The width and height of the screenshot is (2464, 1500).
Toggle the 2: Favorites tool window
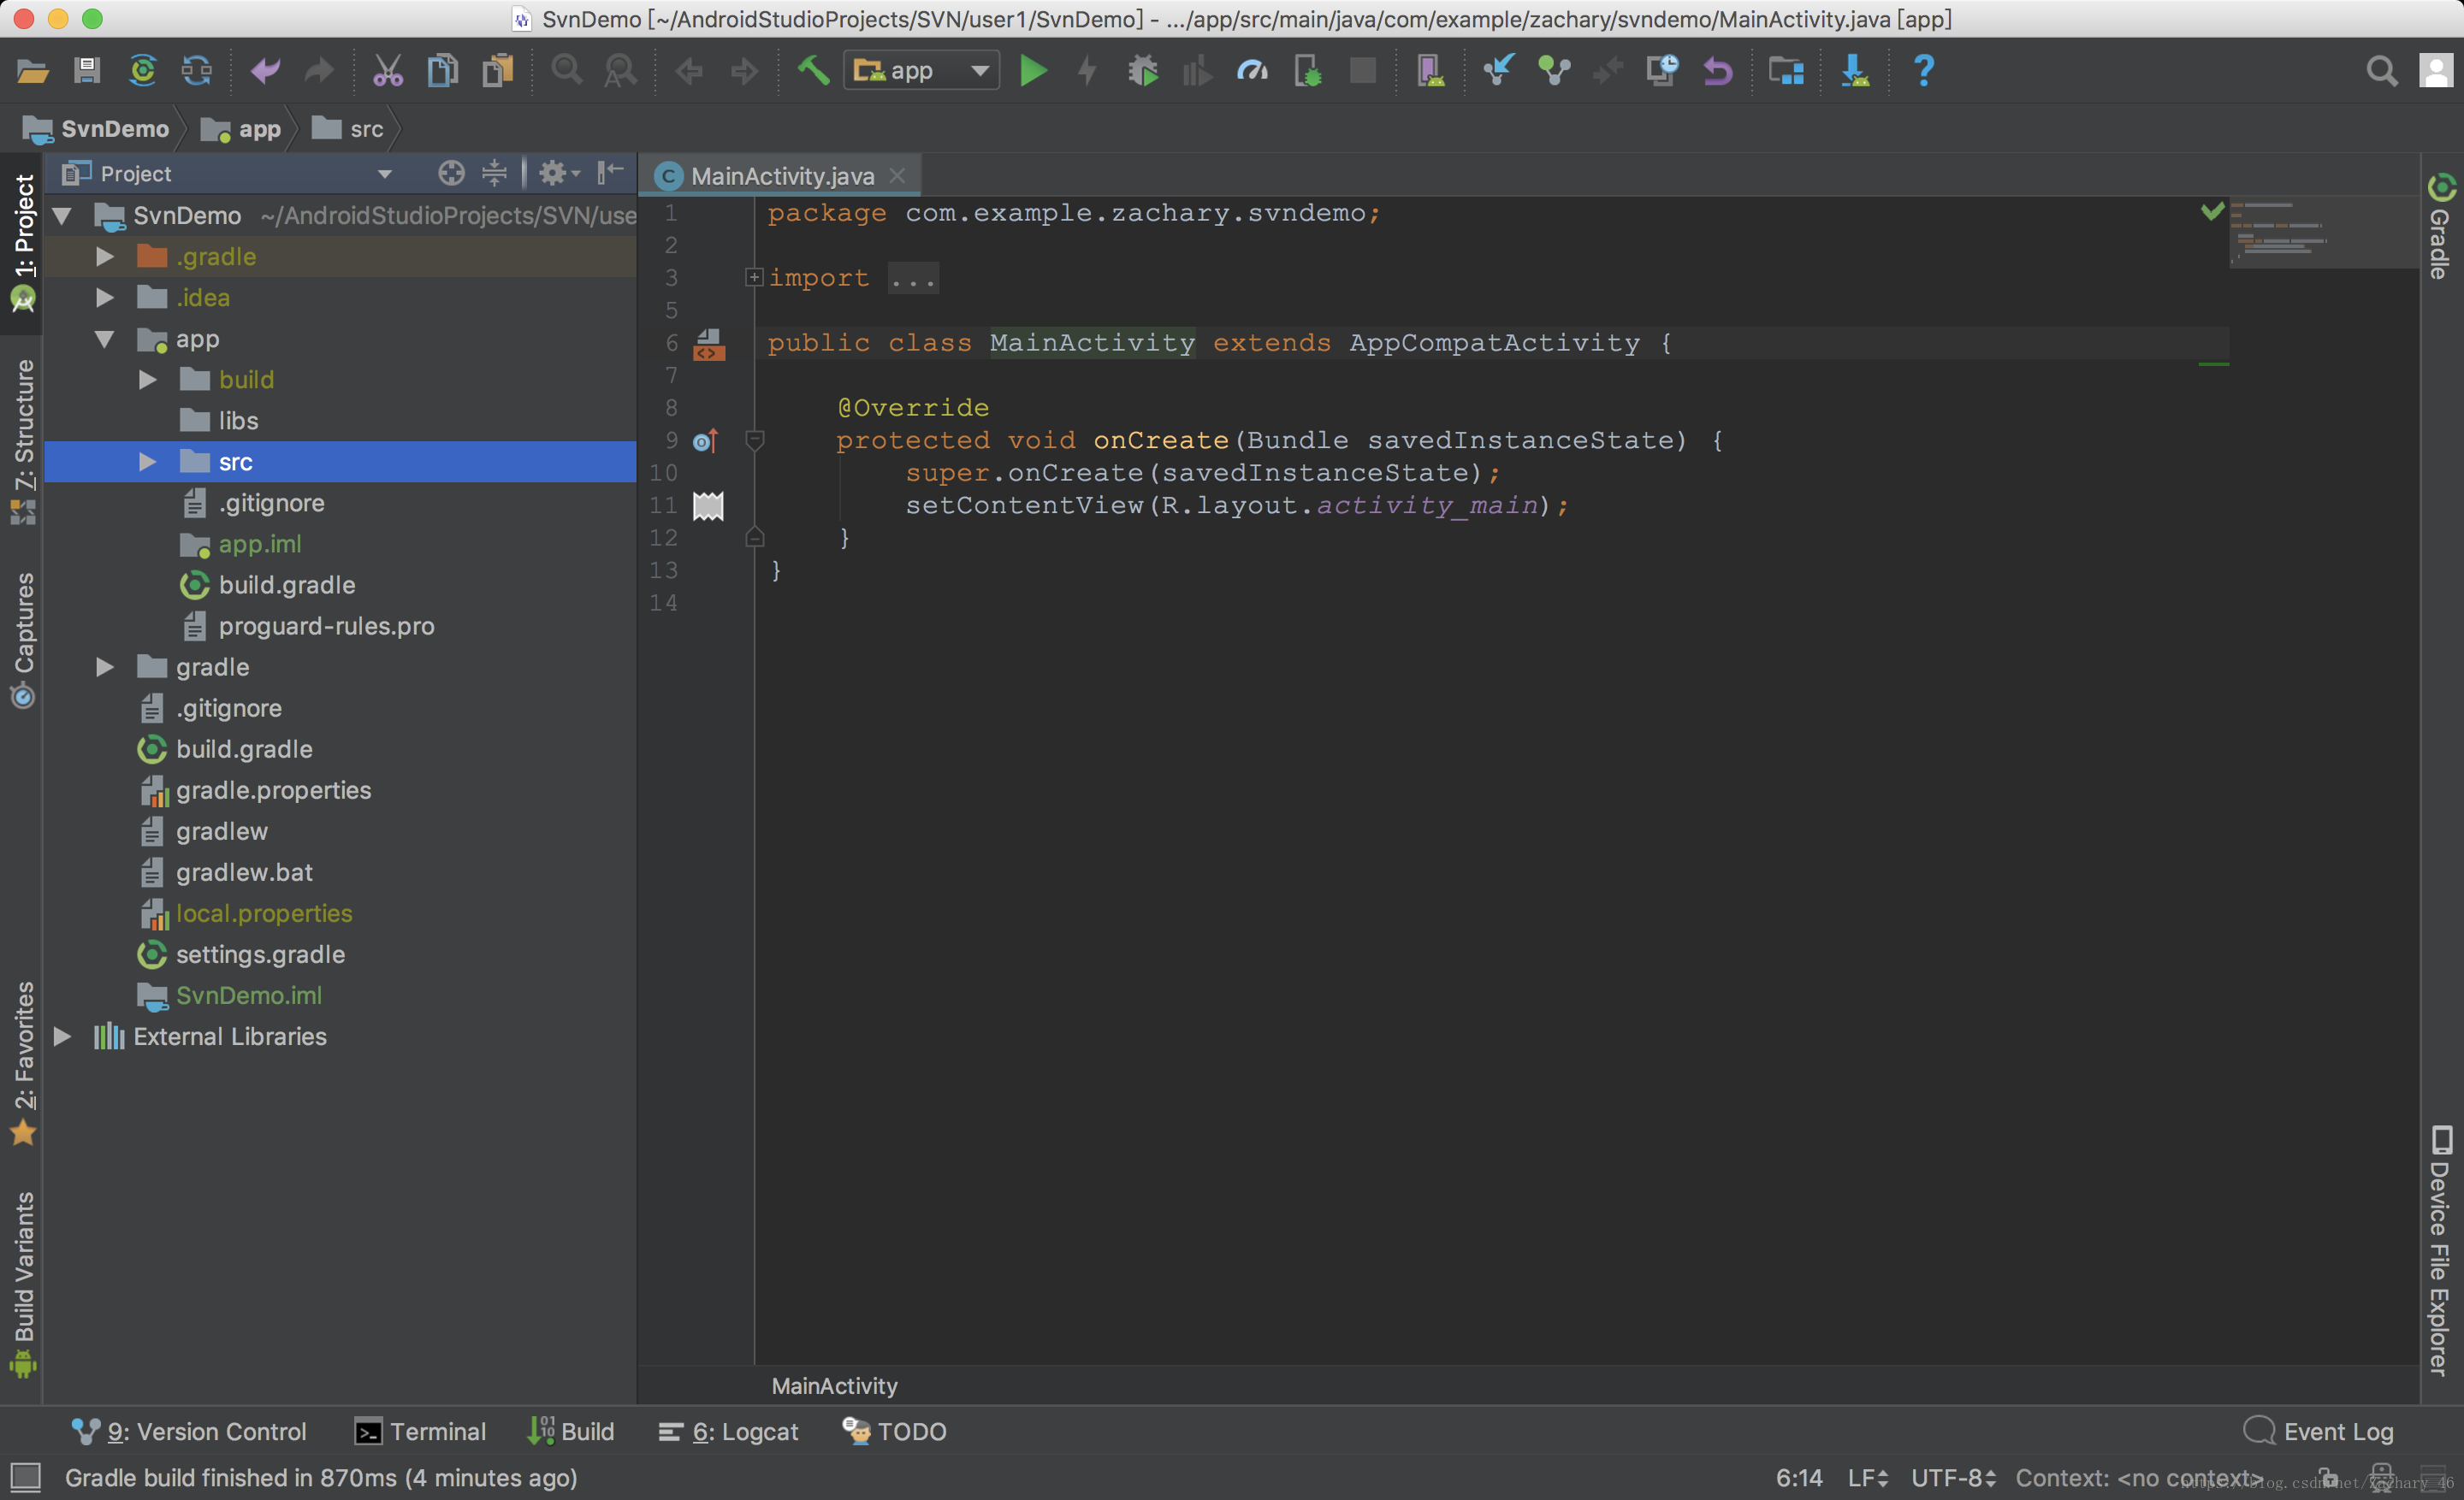[x=23, y=1063]
